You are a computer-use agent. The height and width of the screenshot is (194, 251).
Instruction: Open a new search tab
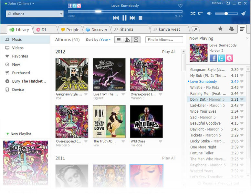(196, 29)
